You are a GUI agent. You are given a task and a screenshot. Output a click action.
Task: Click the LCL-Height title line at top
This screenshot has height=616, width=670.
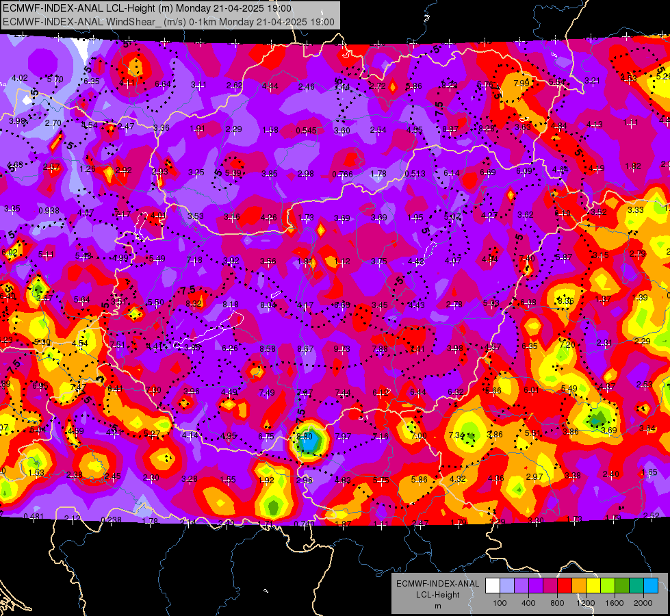pos(147,8)
